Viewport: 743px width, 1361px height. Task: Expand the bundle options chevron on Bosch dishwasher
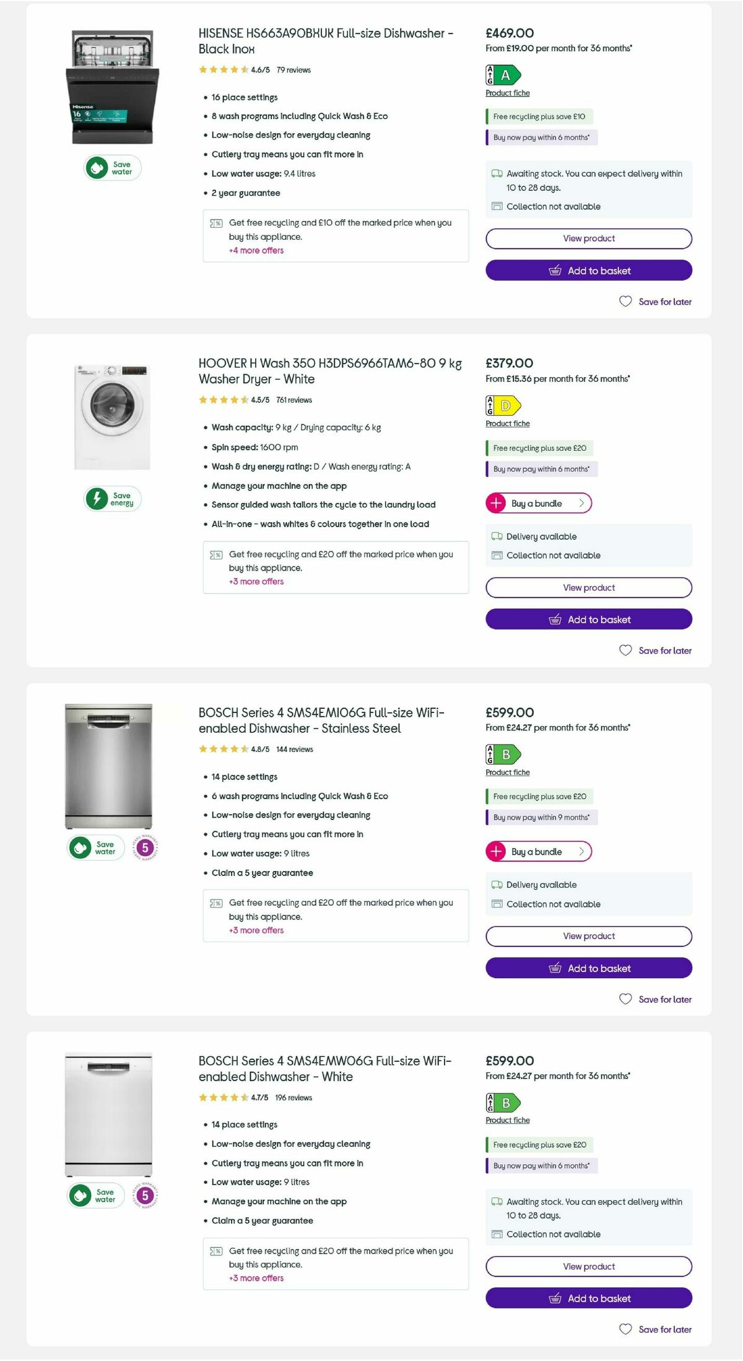[582, 851]
